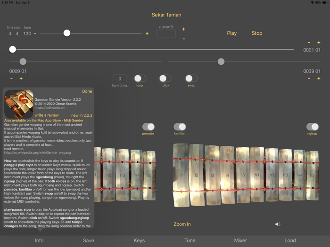Toggle the swap voices switch
Image resolution: width=330 pixels, height=247 pixels.
pos(191,79)
